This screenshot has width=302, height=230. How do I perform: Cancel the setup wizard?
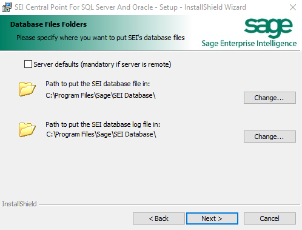270,218
